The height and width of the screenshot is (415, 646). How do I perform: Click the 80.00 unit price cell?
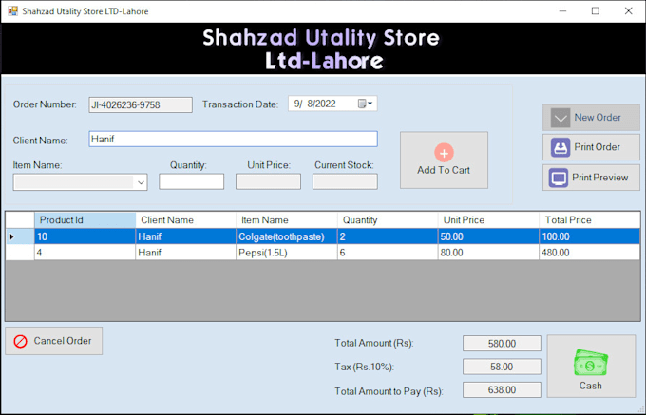[488, 253]
